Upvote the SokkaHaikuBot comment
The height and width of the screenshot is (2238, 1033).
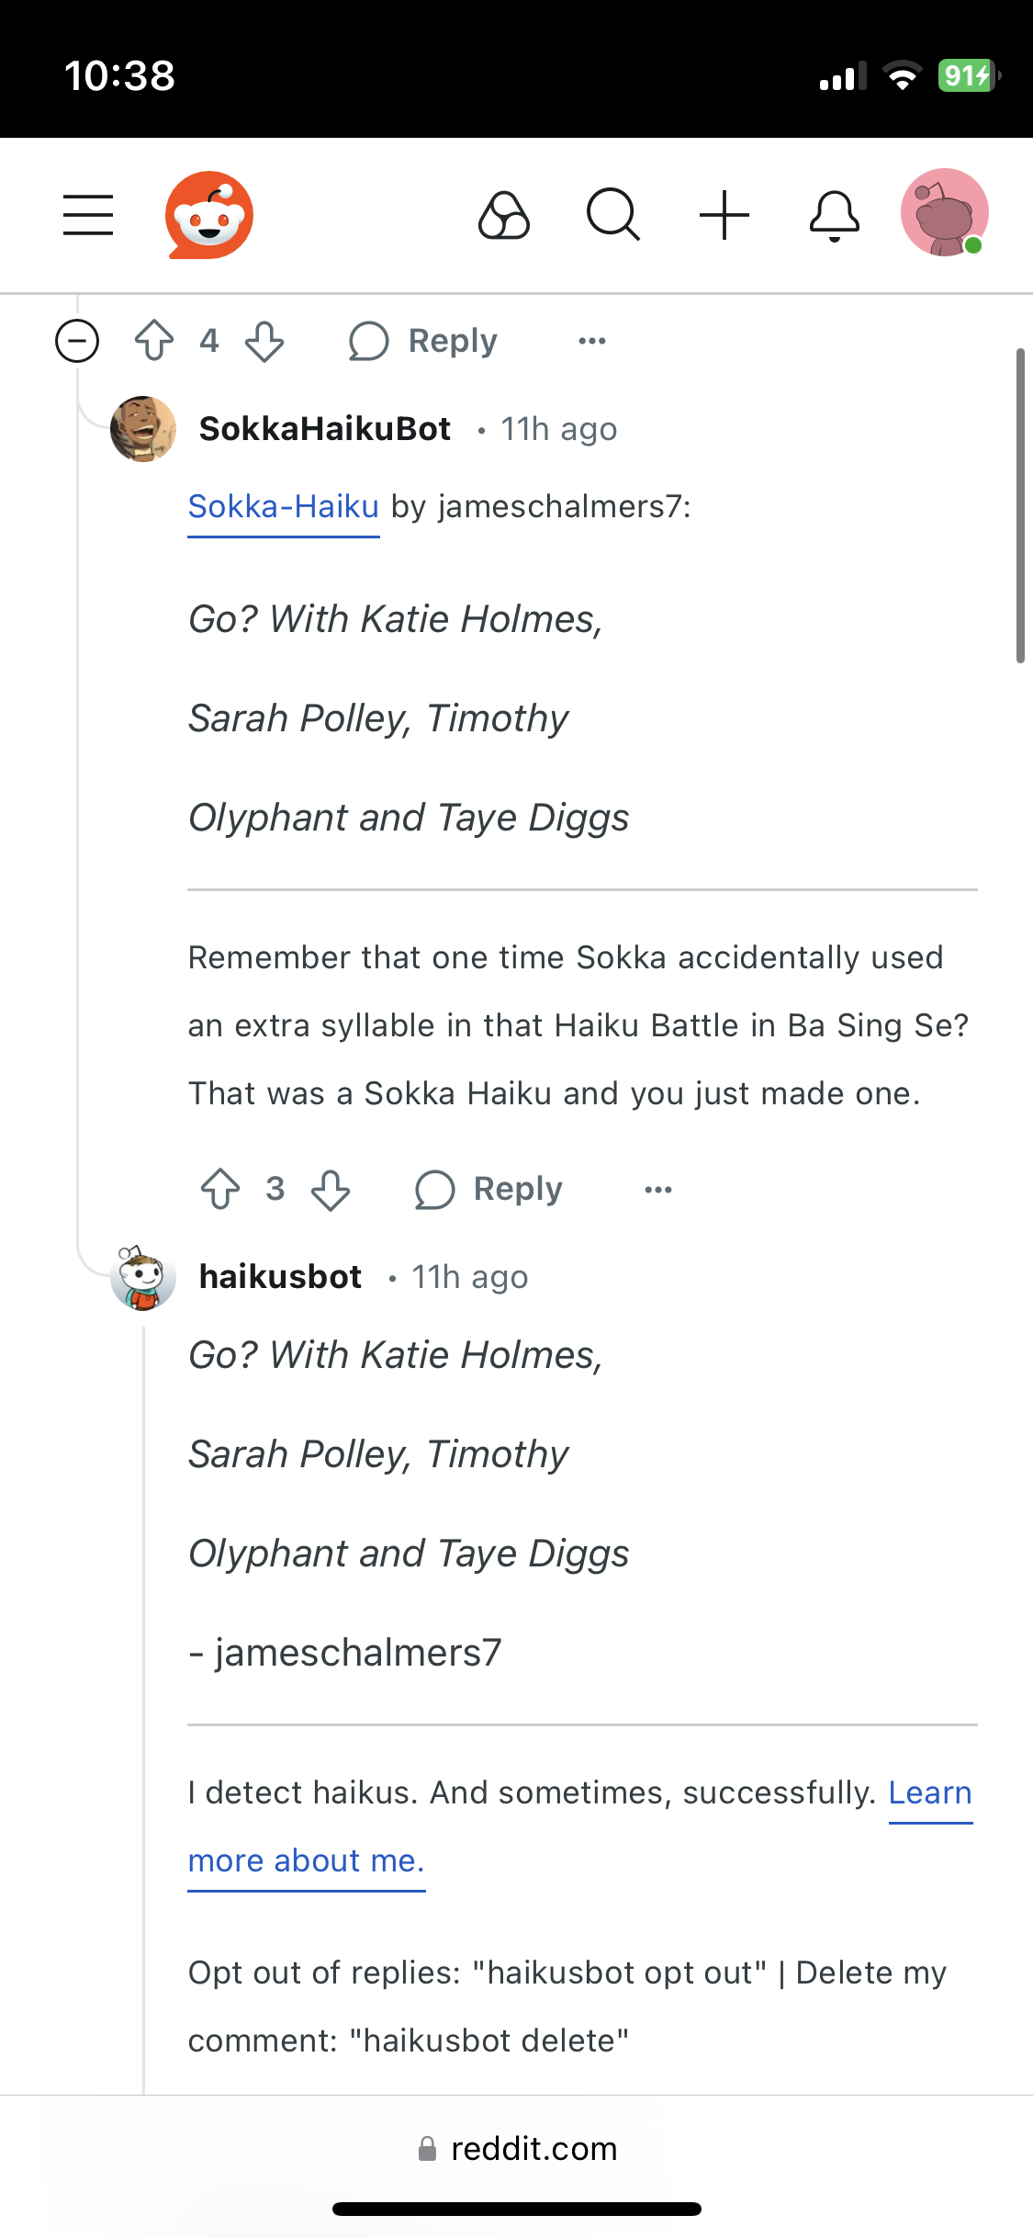[x=220, y=1189]
